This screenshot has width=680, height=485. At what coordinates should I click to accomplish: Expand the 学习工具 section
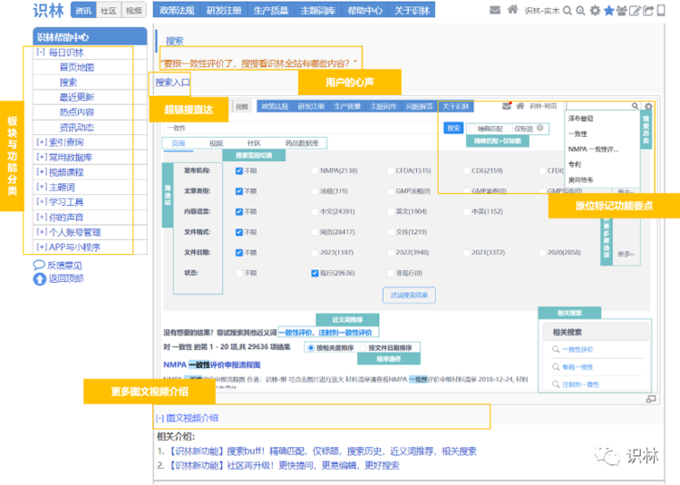(x=42, y=202)
